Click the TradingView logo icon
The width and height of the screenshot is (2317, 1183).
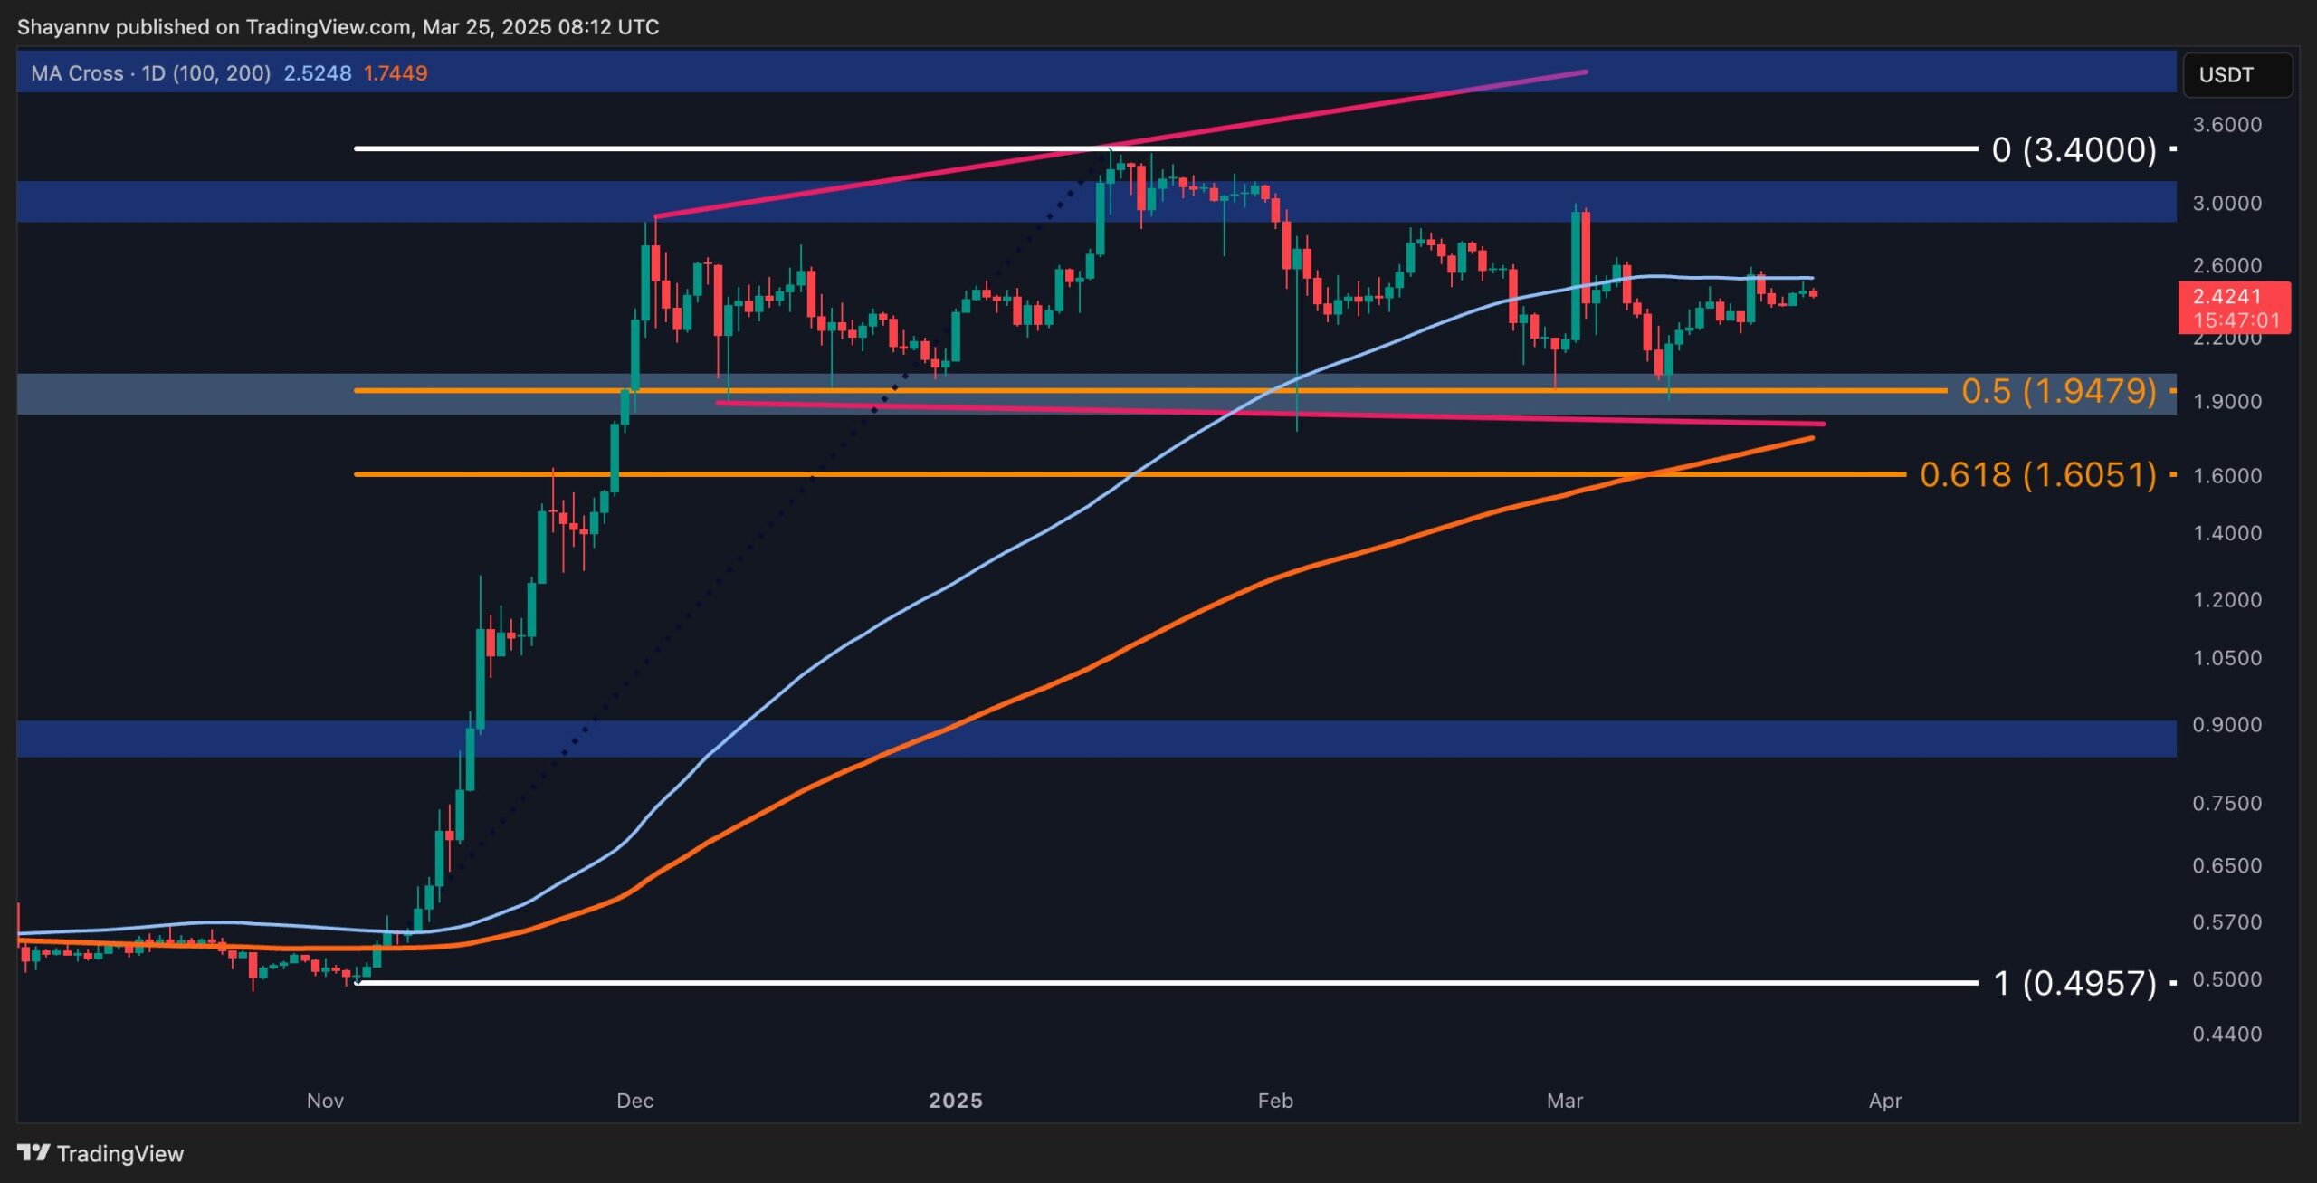[33, 1153]
